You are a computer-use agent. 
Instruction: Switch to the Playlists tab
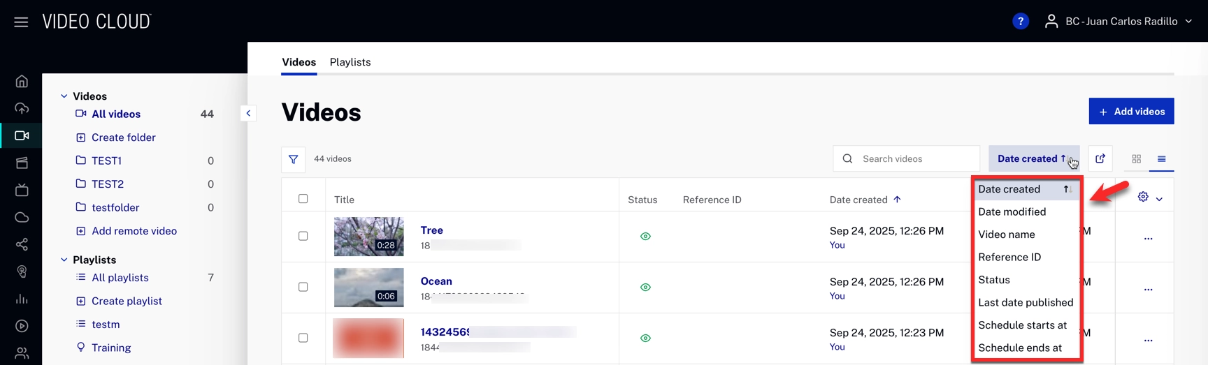(x=350, y=62)
